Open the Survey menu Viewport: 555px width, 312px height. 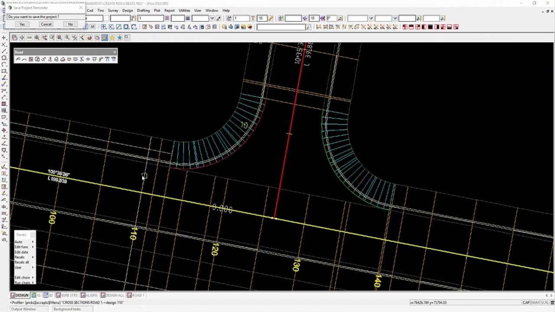113,10
